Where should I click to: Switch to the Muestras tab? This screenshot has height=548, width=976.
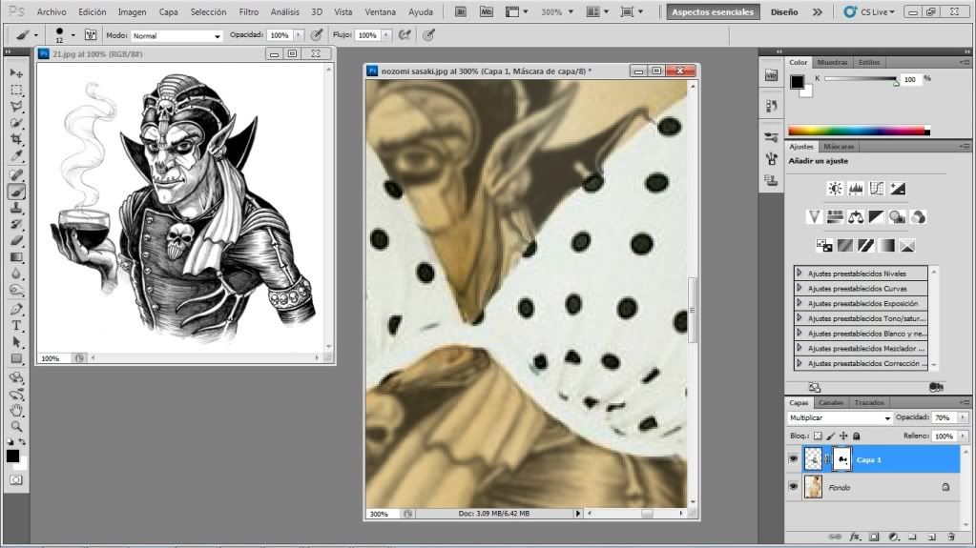[832, 62]
